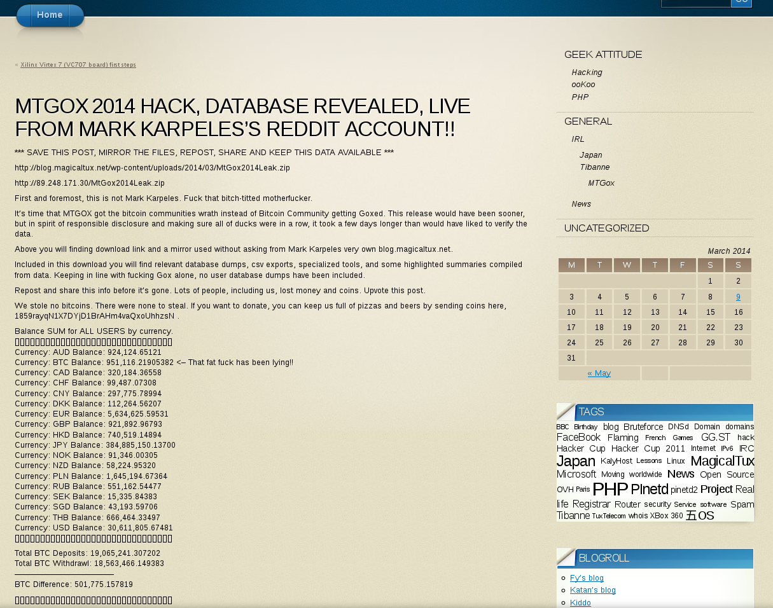
Task: Open the large Japan tag
Action: pos(576,461)
